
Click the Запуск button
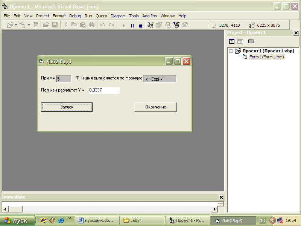pos(67,107)
